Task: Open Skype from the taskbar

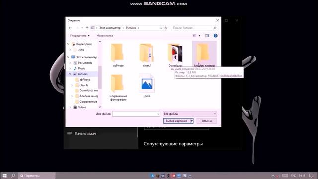Action: click(153, 176)
